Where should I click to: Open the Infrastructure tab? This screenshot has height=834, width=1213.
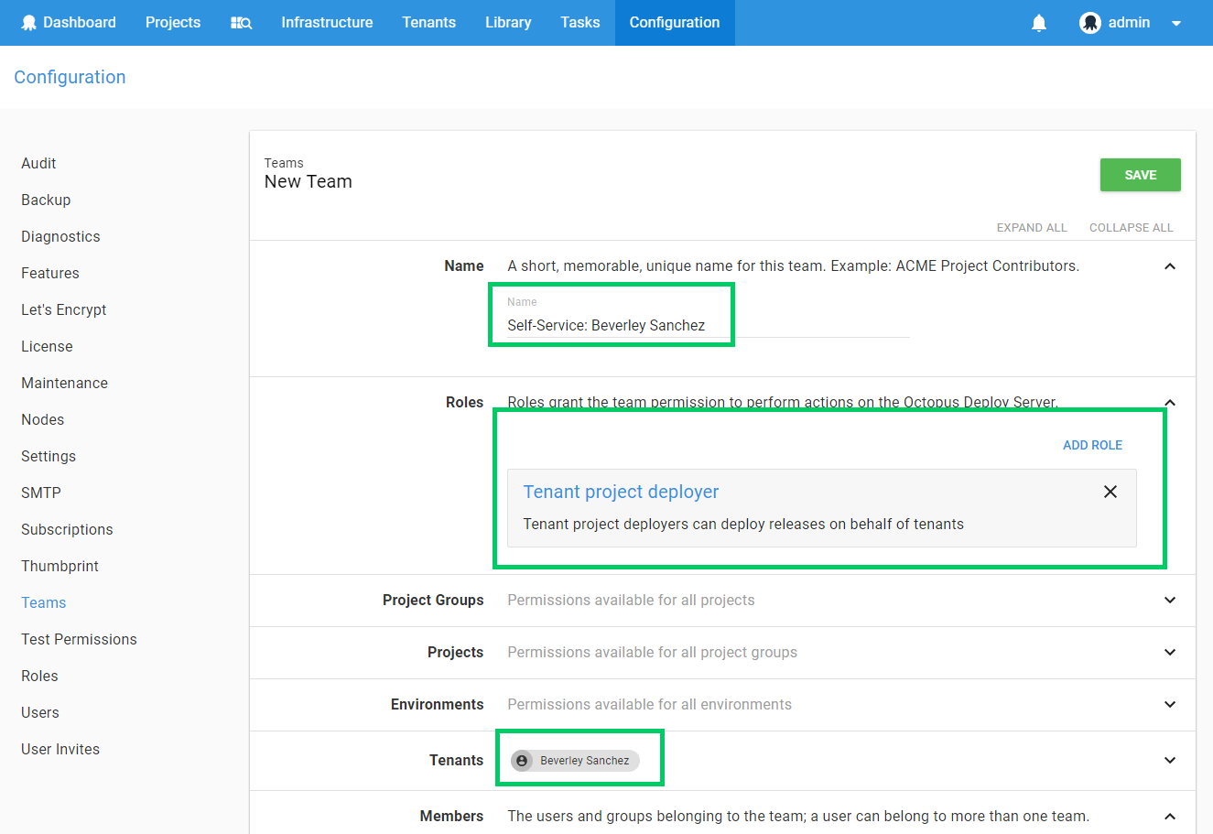(327, 23)
